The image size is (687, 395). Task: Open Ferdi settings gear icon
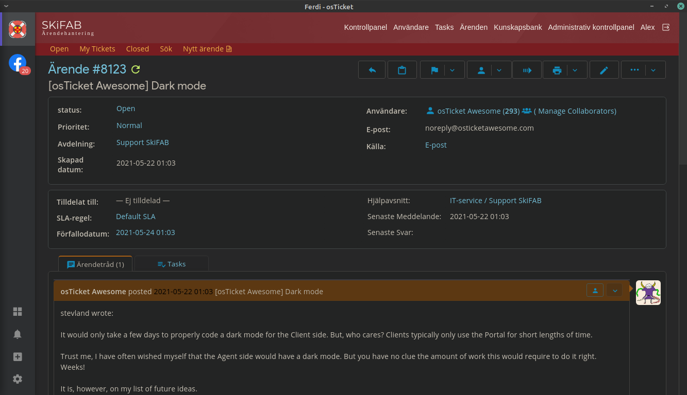(x=18, y=379)
